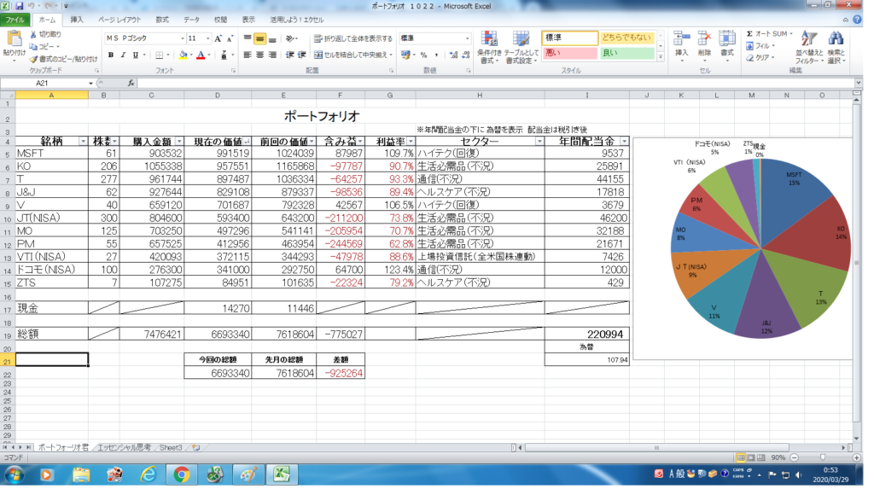Switch to the 挿入 (Insert) ribbon tab
874x489 pixels.
[77, 20]
